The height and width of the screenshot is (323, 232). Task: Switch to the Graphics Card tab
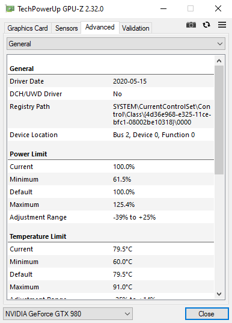(28, 28)
